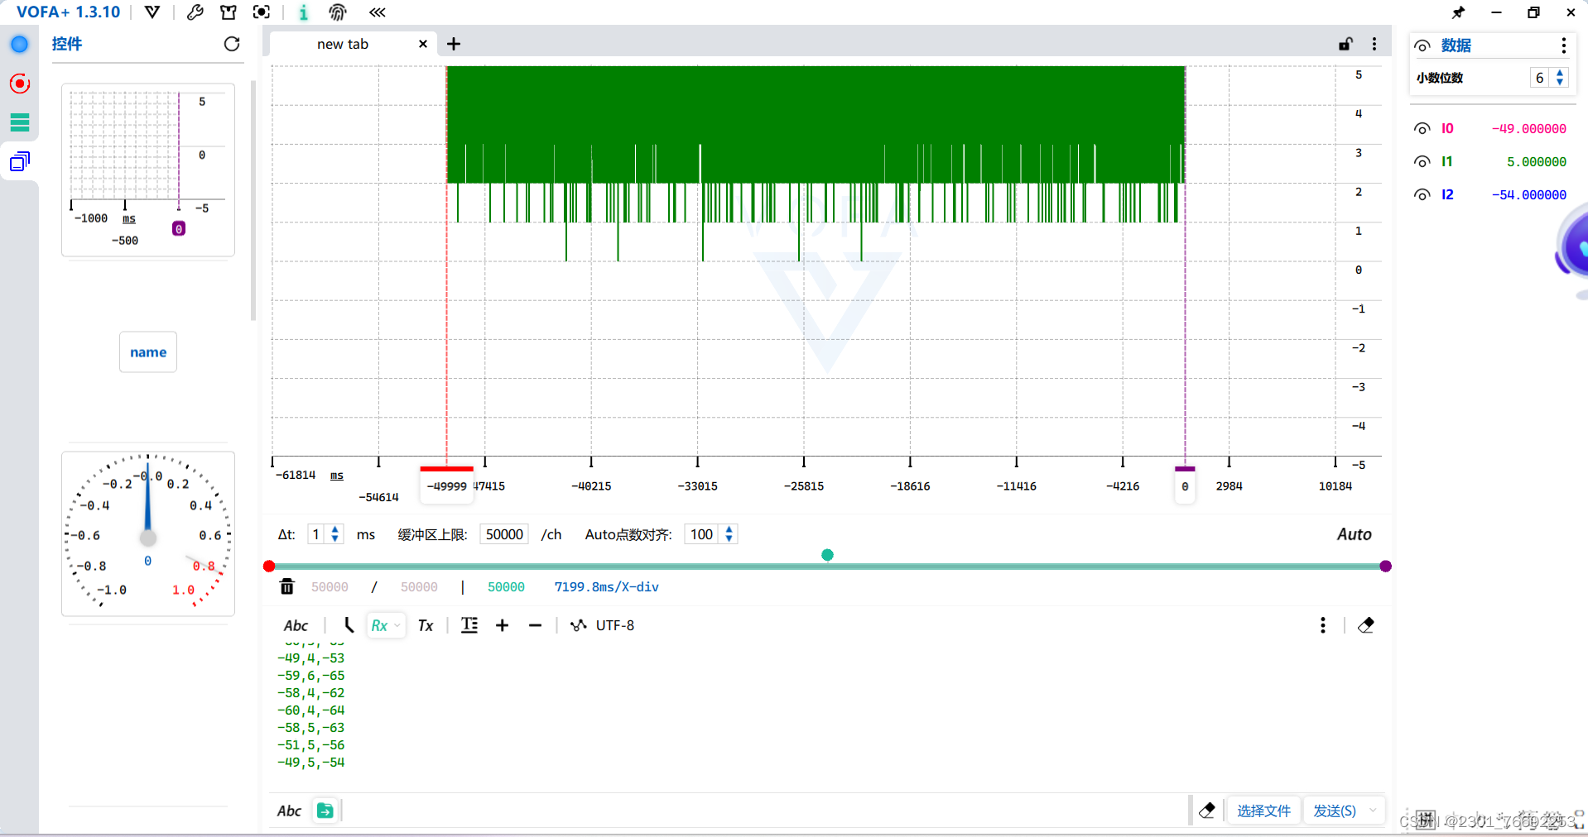Toggle the Auto mode label
Viewport: 1588px width, 837px height.
point(1354,534)
